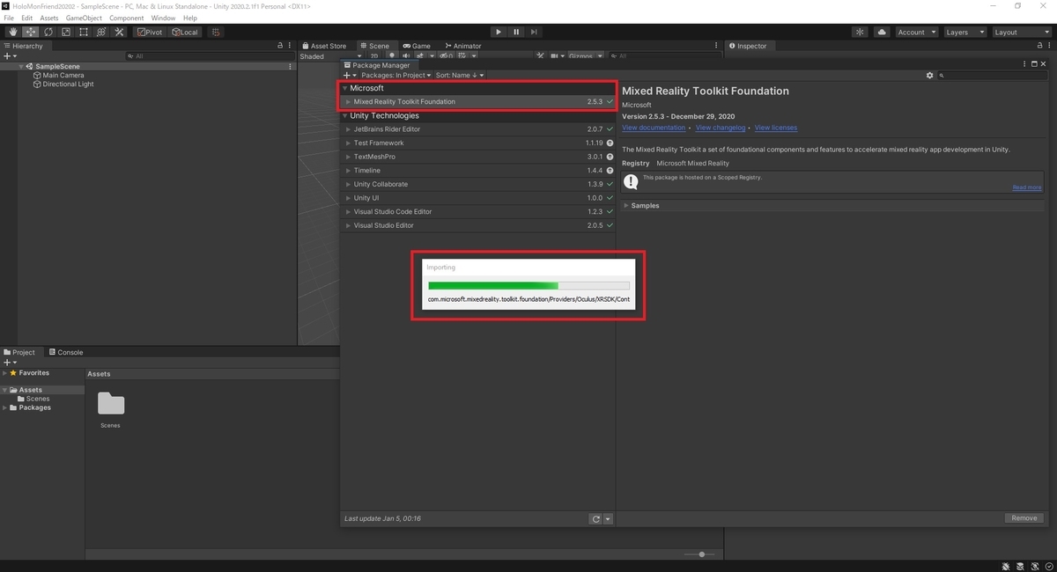Open the Assets menu
Viewport: 1057px width, 572px height.
pos(49,18)
